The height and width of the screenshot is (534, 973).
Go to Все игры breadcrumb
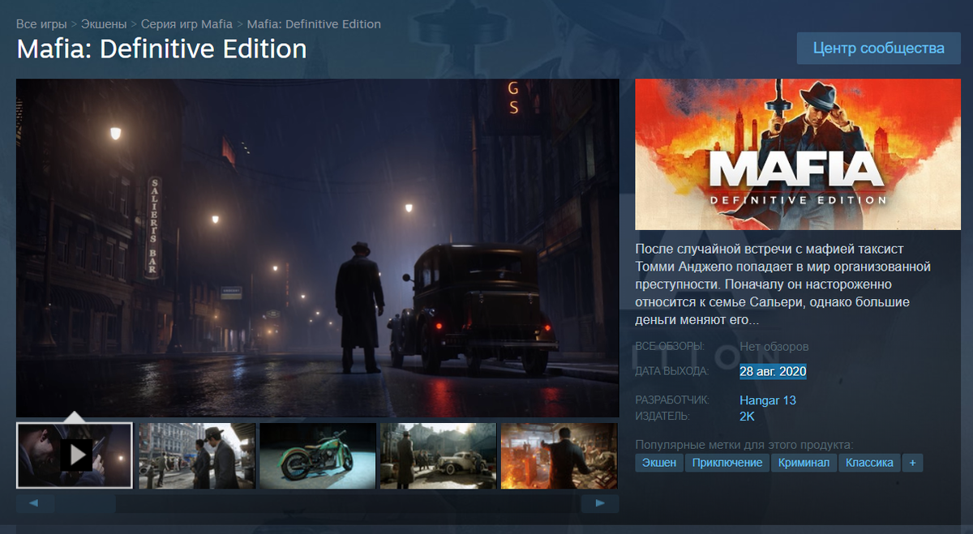[41, 24]
